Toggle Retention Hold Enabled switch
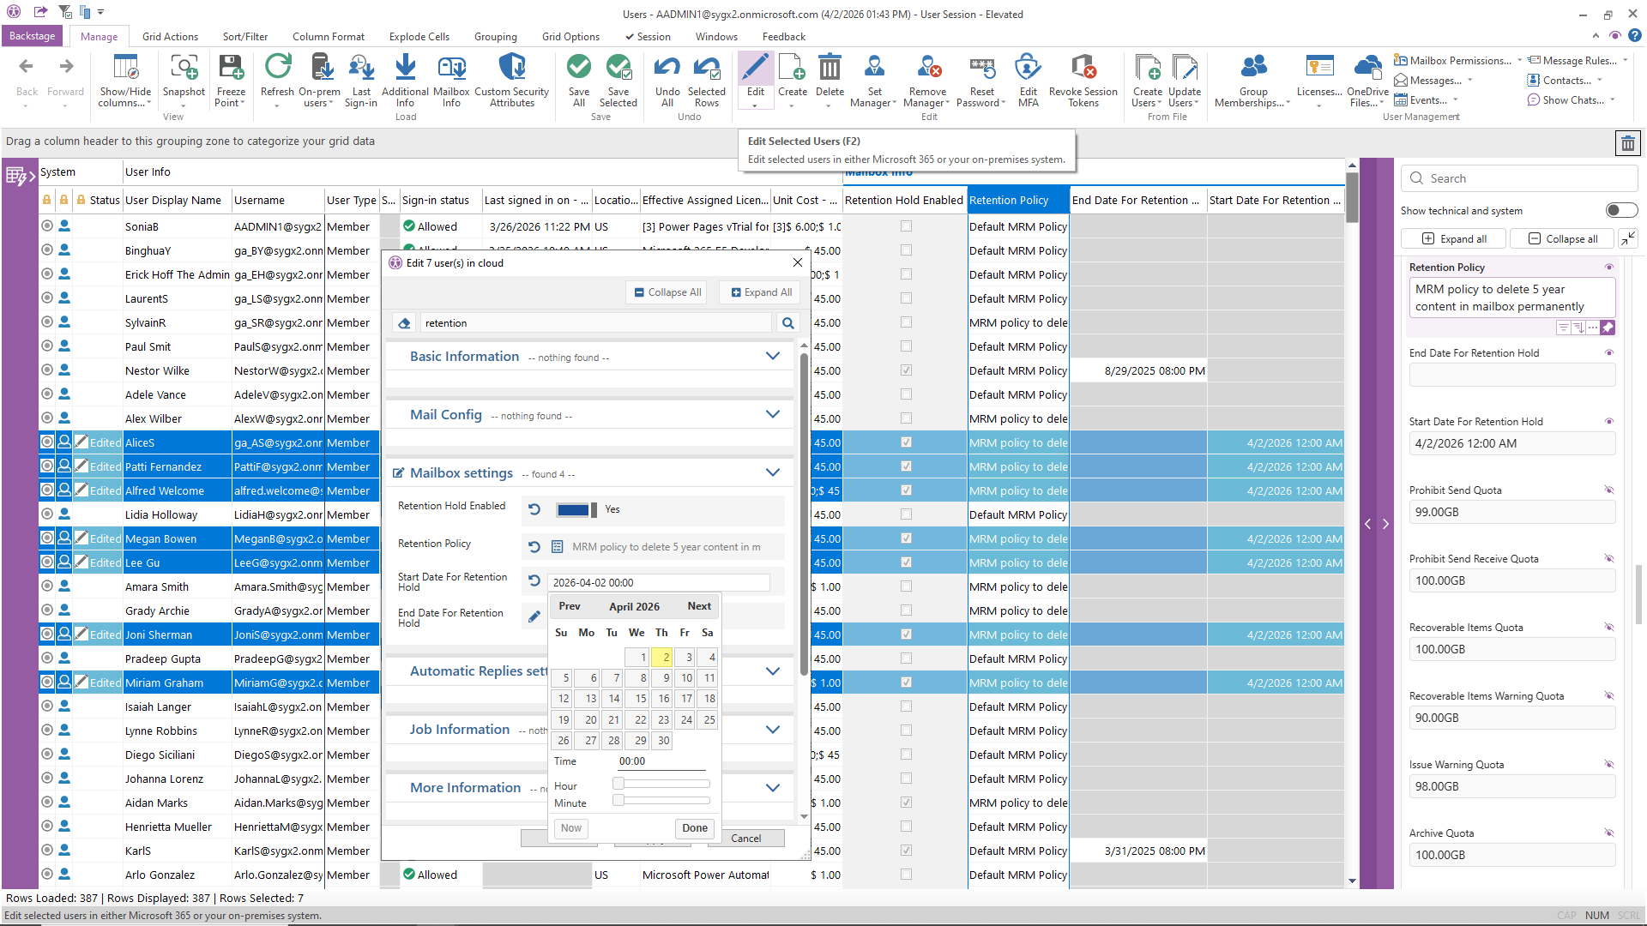Image resolution: width=1647 pixels, height=926 pixels. click(x=576, y=510)
